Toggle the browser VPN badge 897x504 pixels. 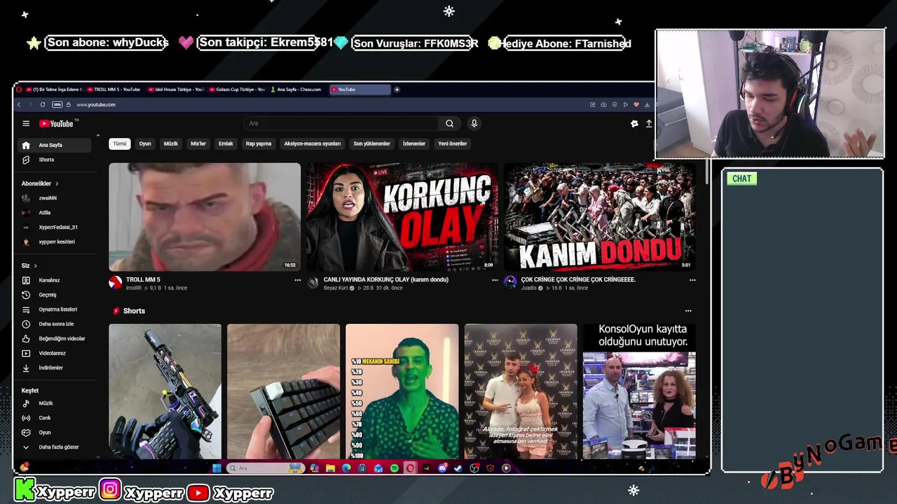point(57,104)
